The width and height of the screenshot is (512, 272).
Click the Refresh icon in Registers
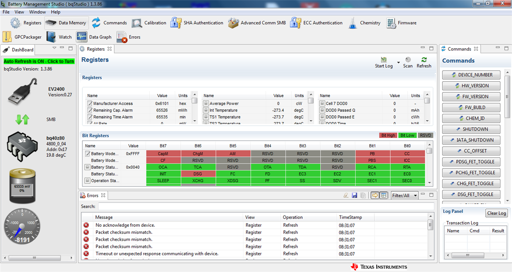(x=424, y=60)
